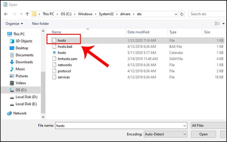The width and height of the screenshot is (227, 142).
Task: Sort files by Date modified column
Action: click(138, 32)
